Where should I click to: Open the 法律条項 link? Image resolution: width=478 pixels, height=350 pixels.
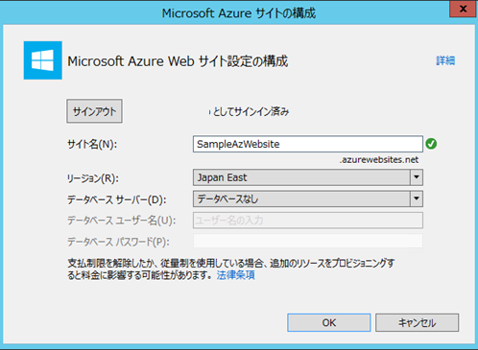(236, 275)
